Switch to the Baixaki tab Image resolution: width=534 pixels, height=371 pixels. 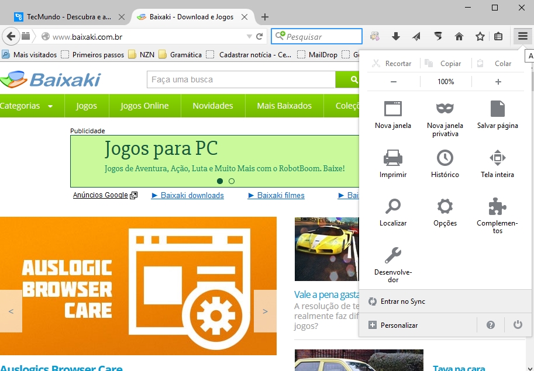193,17
